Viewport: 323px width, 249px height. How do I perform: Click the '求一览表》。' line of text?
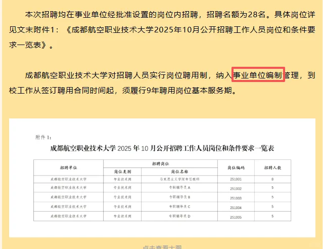click(31, 45)
